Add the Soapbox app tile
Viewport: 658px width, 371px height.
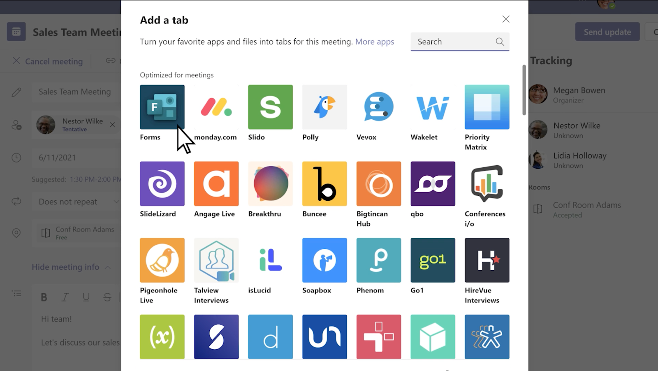(324, 260)
